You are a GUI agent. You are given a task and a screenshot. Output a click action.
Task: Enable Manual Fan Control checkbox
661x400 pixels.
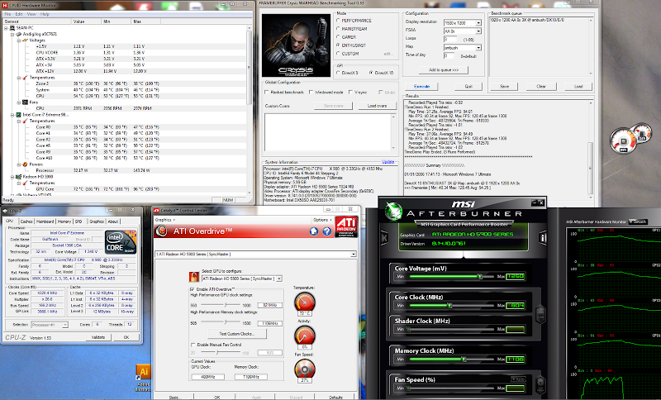193,345
